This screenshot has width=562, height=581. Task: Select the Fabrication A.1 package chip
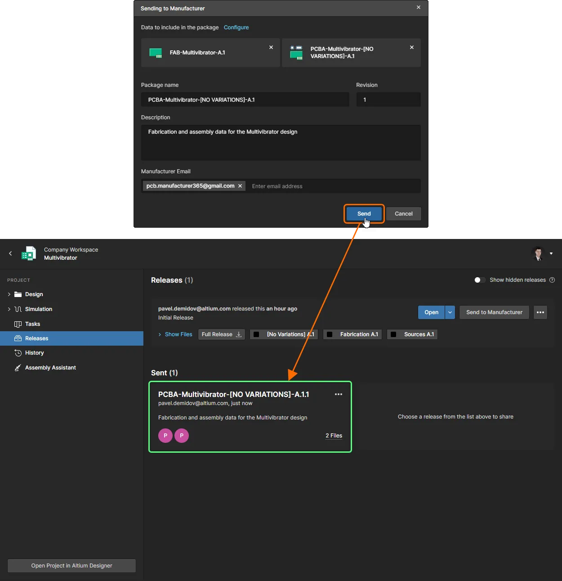[x=352, y=334]
